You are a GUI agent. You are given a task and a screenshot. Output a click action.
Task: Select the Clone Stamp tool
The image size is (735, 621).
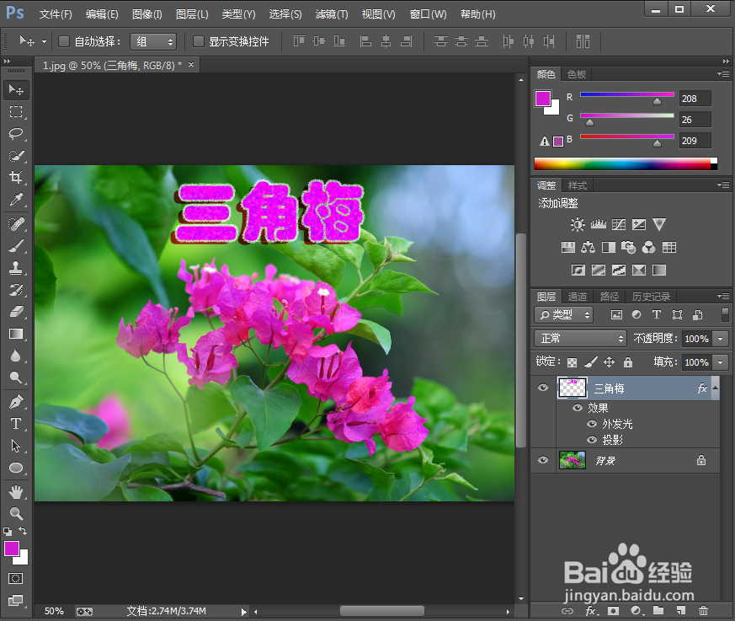(x=16, y=268)
